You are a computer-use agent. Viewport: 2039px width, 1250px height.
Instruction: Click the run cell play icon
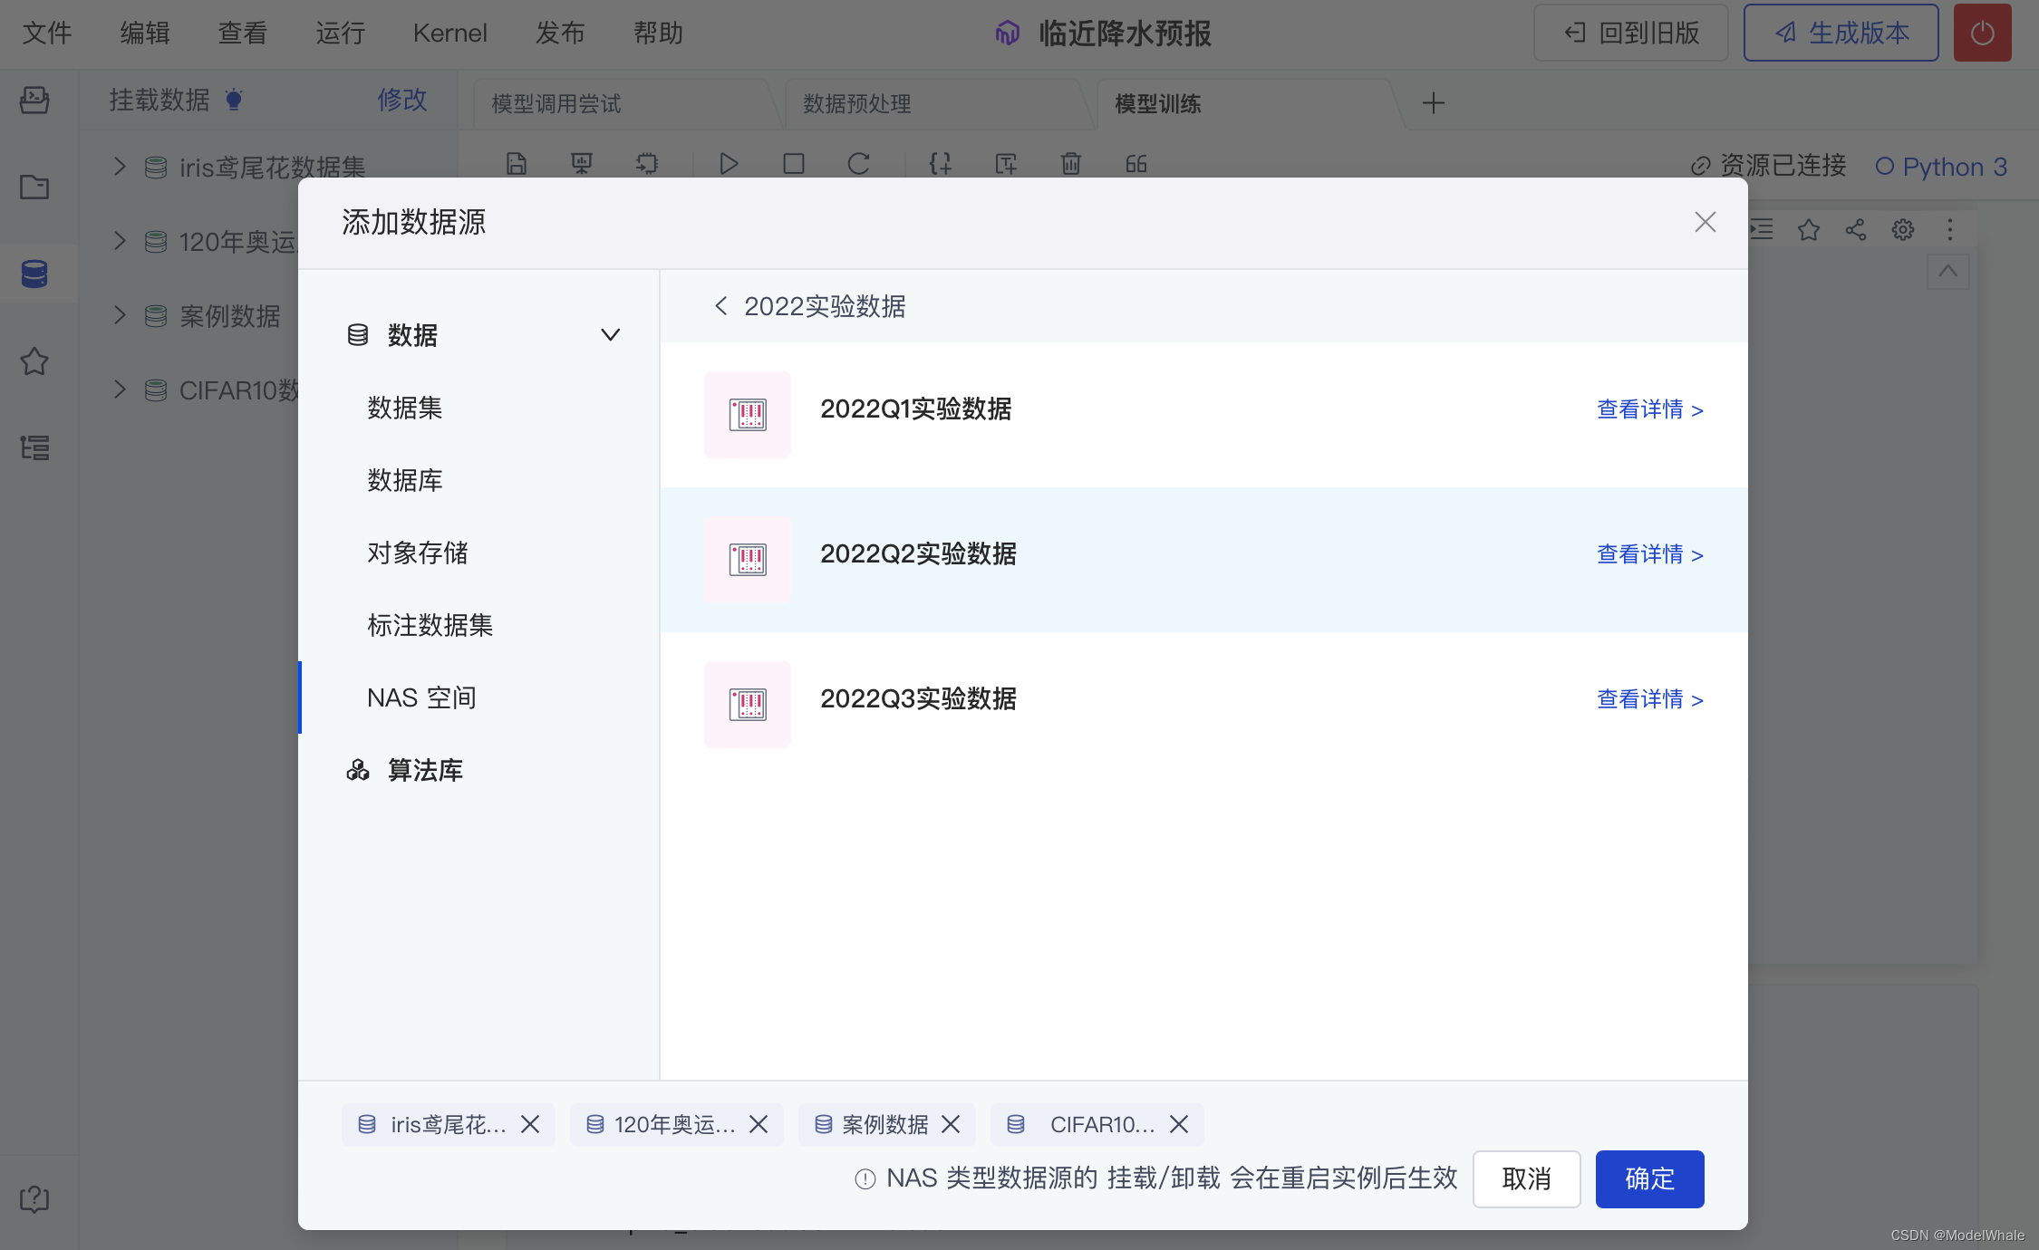pyautogui.click(x=729, y=164)
